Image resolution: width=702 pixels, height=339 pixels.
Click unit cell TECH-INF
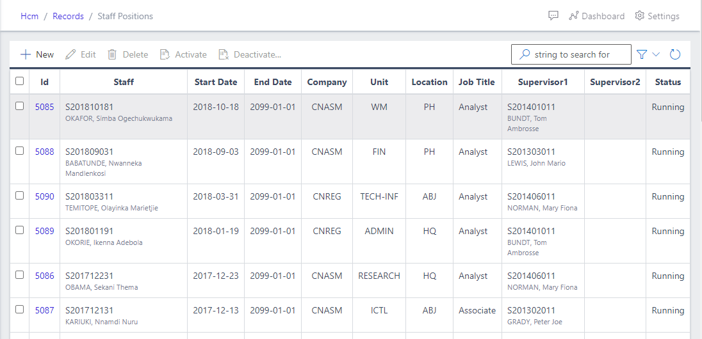[x=379, y=196]
